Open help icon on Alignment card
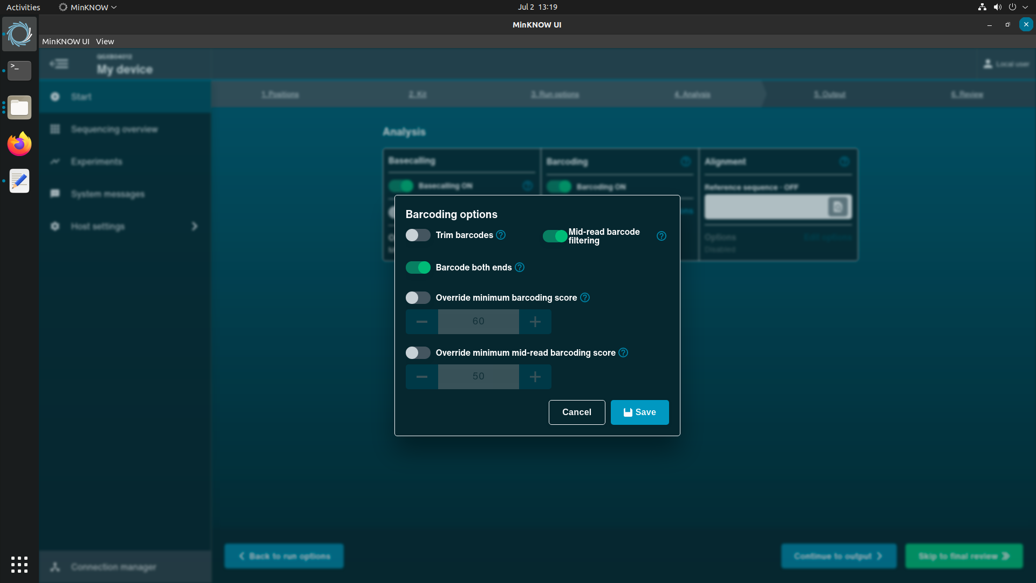Viewport: 1036px width, 583px height. tap(844, 162)
